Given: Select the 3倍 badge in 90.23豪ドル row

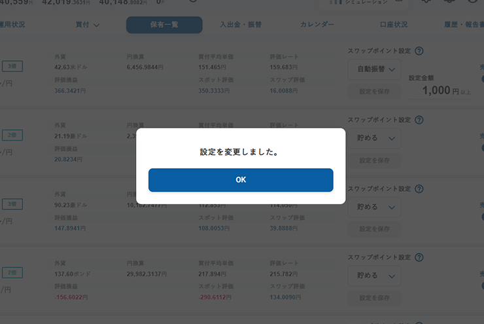Looking at the screenshot, I should point(12,204).
